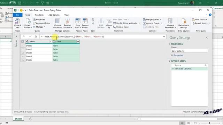
Task: Click the smiley feedback icon
Action: [21, 10]
